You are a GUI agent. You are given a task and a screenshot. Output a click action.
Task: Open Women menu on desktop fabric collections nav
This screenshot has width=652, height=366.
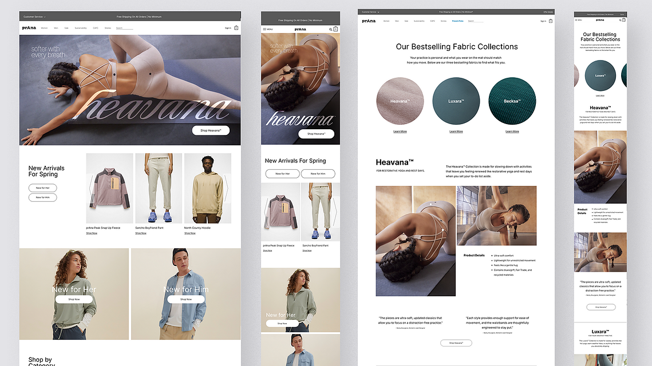click(x=386, y=21)
